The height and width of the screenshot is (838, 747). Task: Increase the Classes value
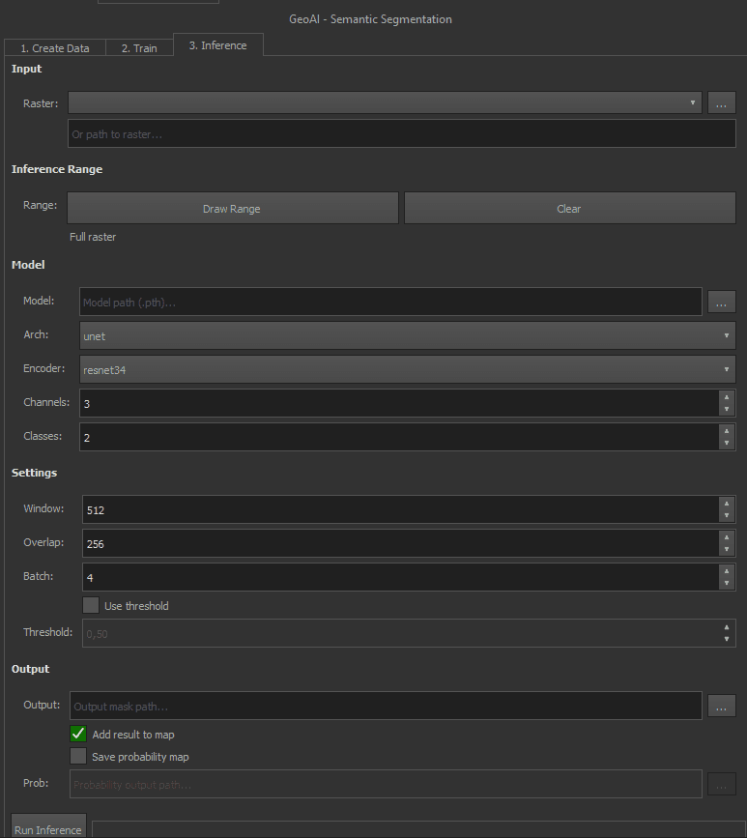click(726, 431)
